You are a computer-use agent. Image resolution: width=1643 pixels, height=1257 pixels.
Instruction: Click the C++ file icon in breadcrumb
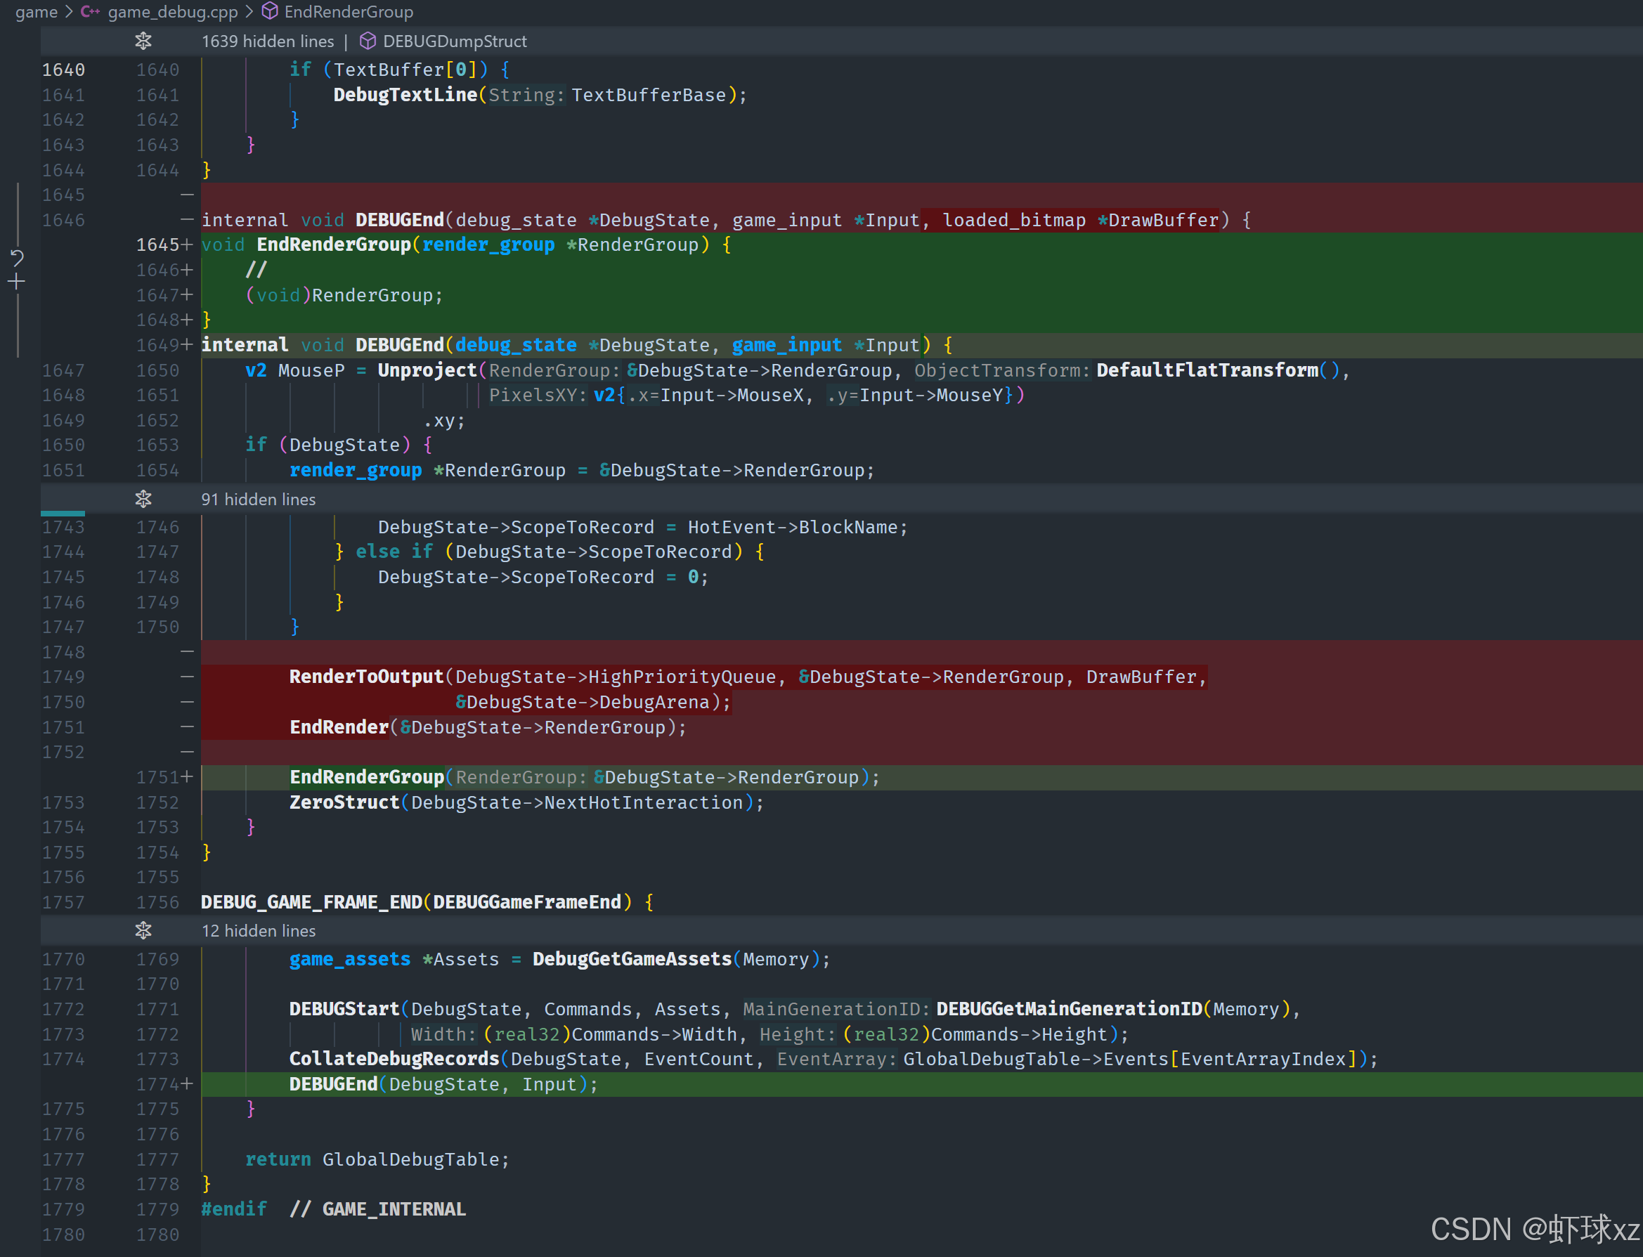click(x=90, y=12)
